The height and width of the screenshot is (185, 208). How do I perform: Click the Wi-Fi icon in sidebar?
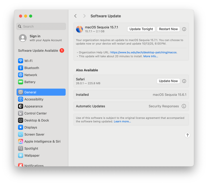click(x=21, y=61)
